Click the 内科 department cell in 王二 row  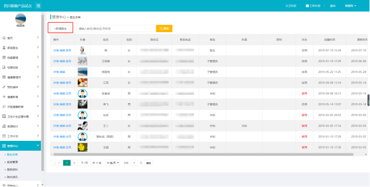pos(244,126)
